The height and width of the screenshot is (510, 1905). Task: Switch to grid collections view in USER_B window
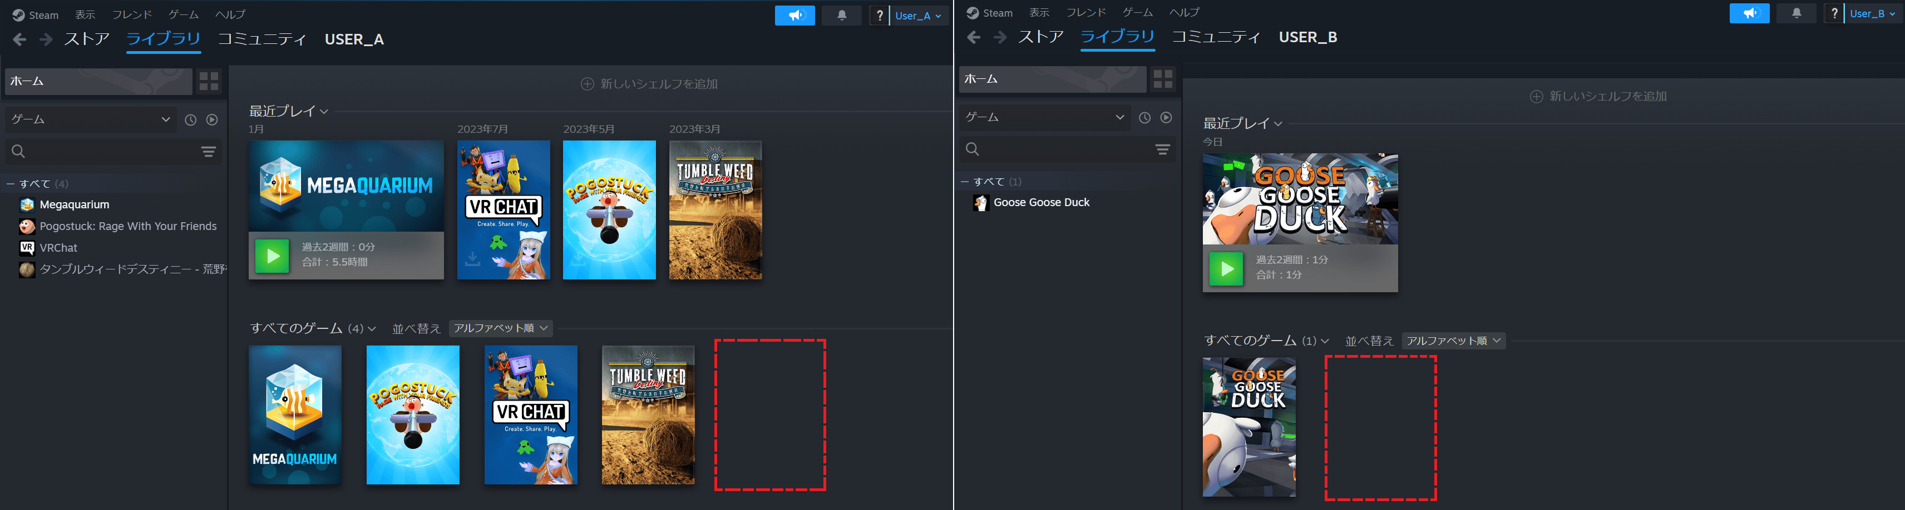pyautogui.click(x=1163, y=79)
